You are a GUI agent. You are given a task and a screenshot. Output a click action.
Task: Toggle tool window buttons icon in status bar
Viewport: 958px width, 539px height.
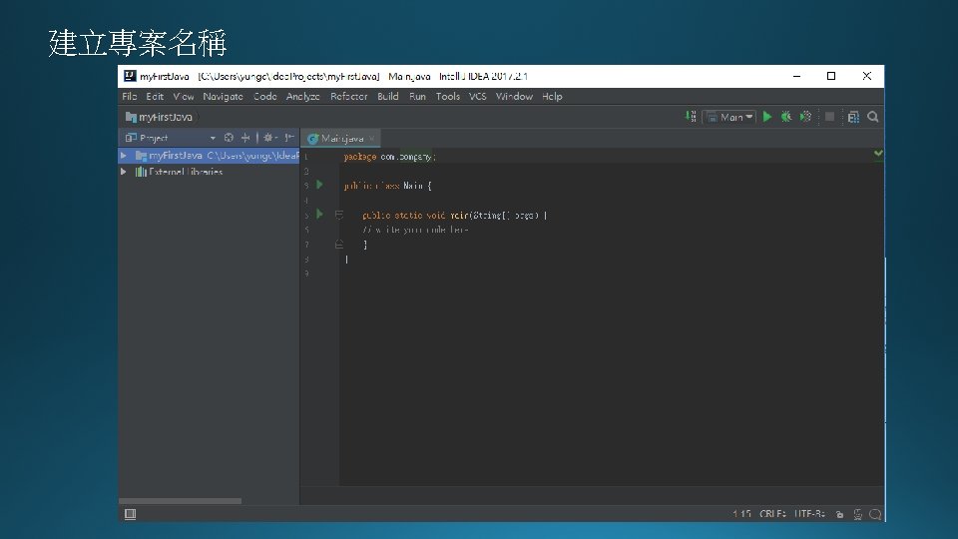click(130, 514)
